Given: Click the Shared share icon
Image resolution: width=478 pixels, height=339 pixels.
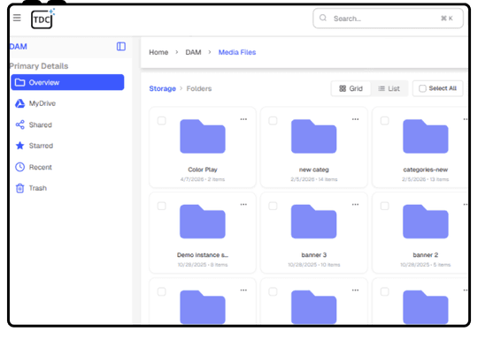Looking at the screenshot, I should pos(20,124).
